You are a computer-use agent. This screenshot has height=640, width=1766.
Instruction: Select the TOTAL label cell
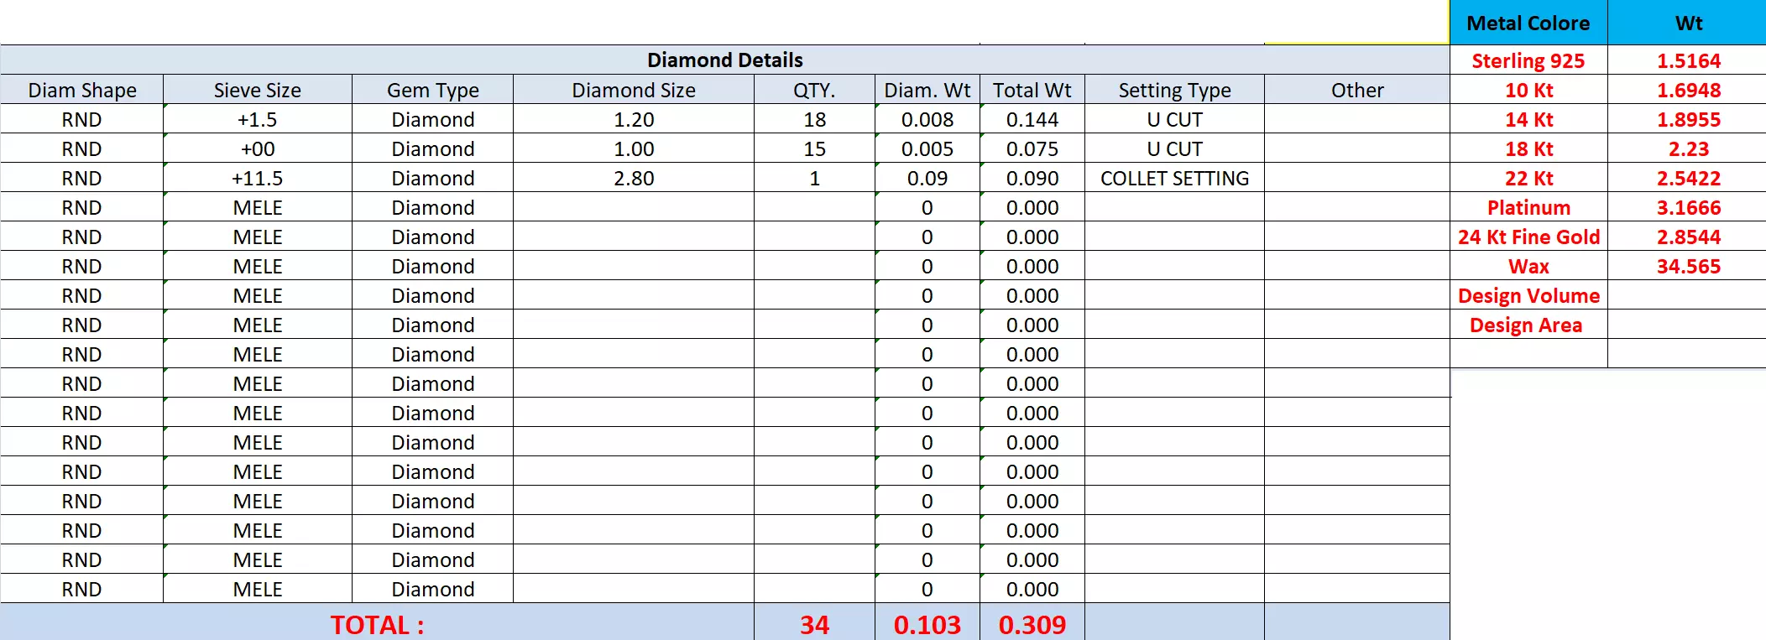point(377,624)
